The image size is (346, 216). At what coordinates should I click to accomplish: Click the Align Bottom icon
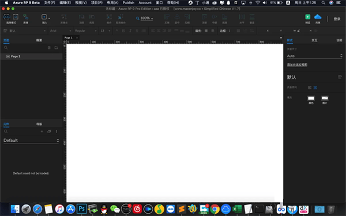point(225,17)
